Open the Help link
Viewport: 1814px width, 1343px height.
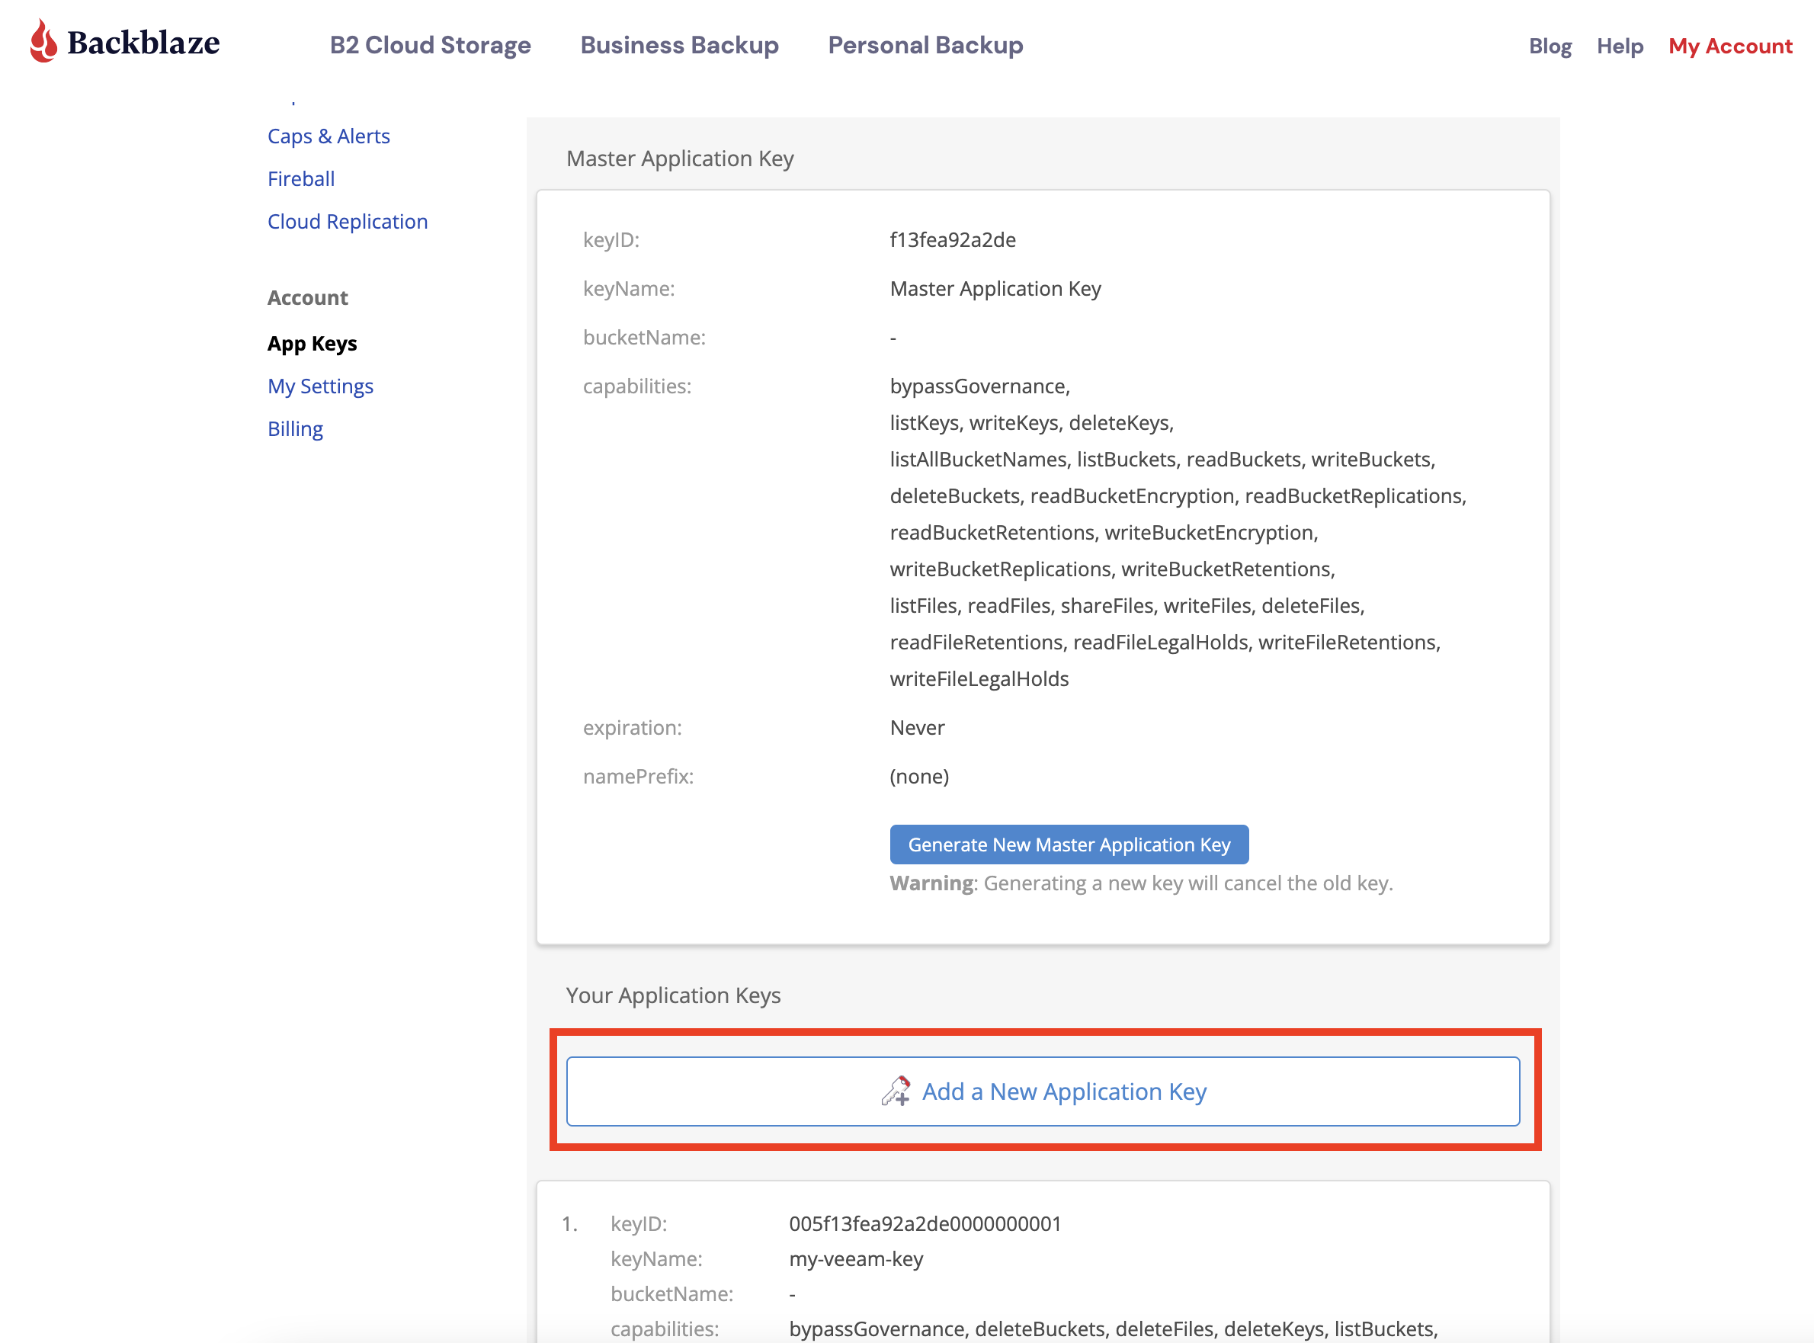(x=1620, y=46)
